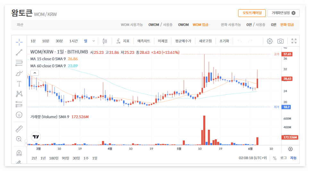
Task: Open the horizontal lines tool group
Action: (19, 63)
